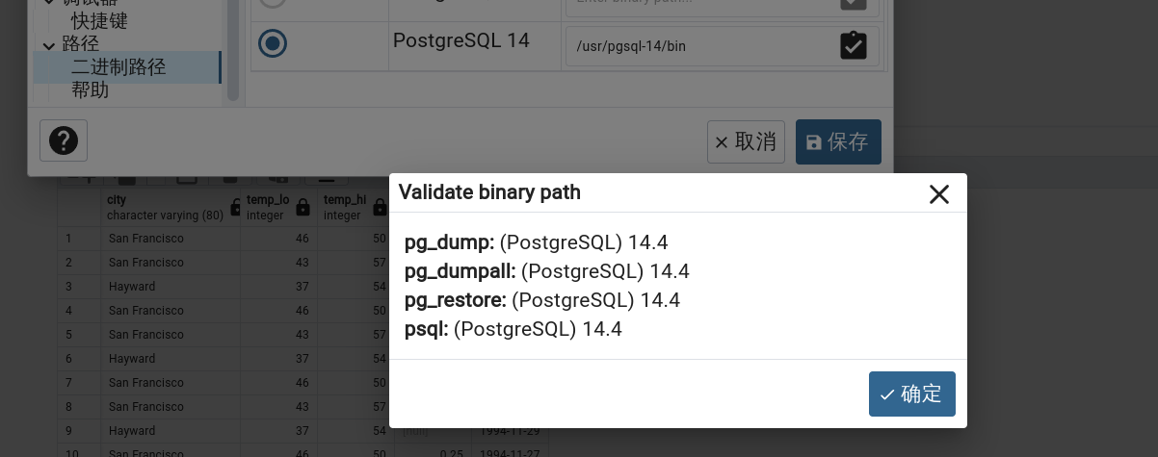1158x457 pixels.
Task: Select row number 5 in the grid
Action: (69, 335)
